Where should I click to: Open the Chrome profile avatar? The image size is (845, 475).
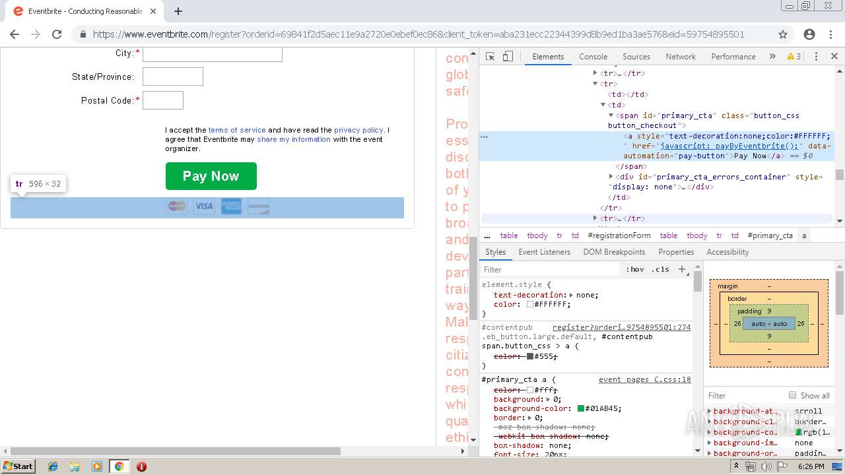[x=809, y=34]
